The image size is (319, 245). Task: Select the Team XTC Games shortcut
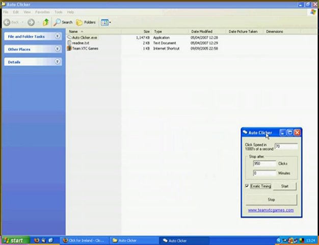pos(85,48)
